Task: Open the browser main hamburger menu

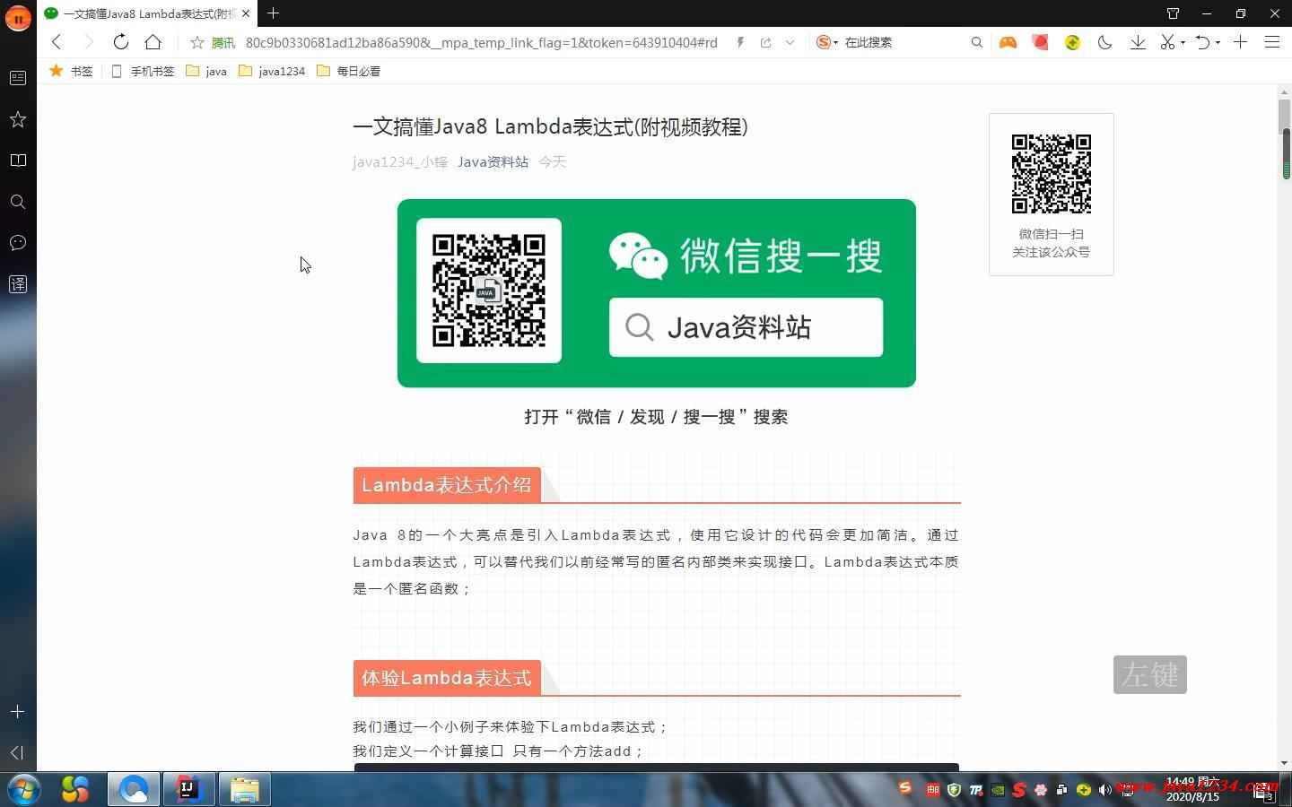Action: pyautogui.click(x=1272, y=42)
